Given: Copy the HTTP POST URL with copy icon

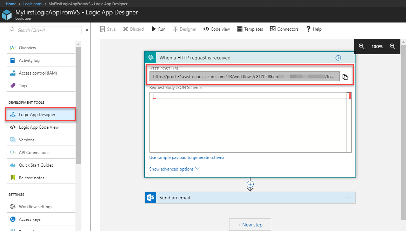Looking at the screenshot, I should pyautogui.click(x=345, y=77).
